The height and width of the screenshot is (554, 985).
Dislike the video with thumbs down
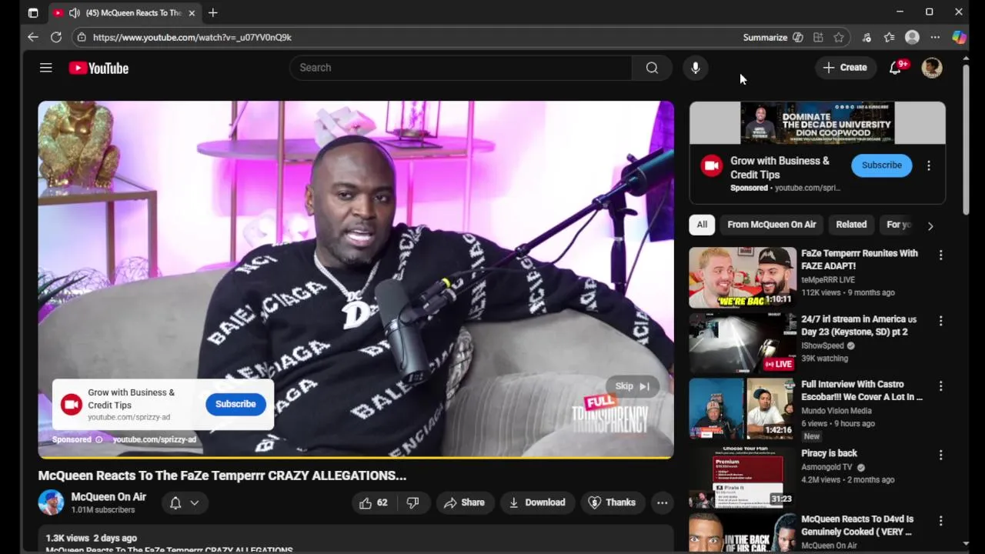[413, 502]
